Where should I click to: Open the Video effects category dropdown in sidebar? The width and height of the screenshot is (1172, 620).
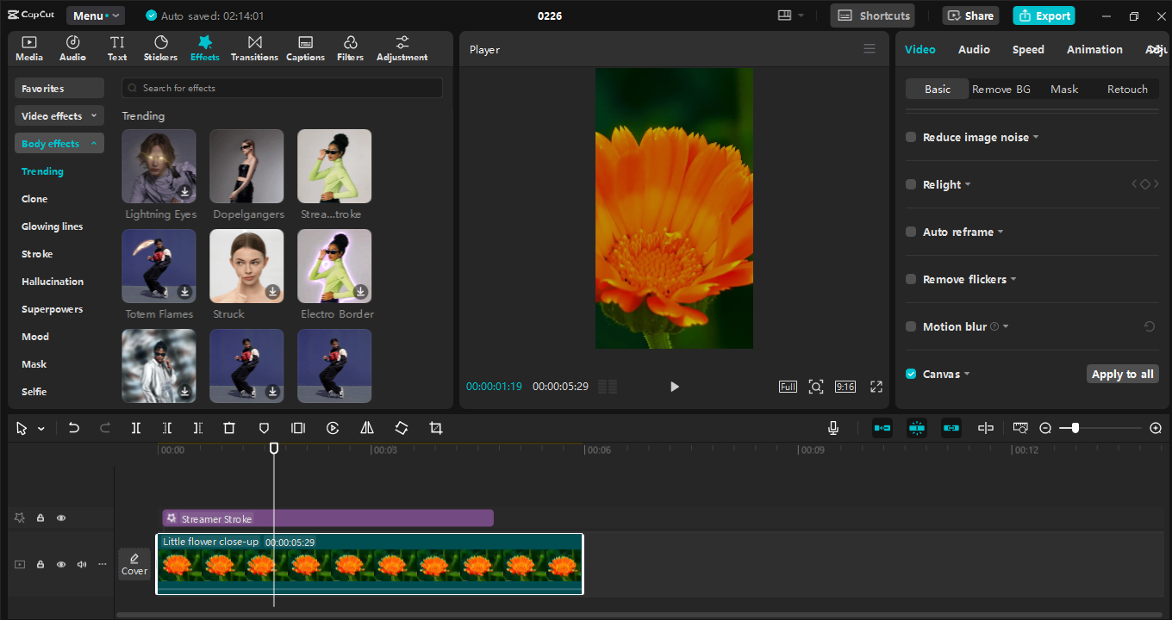pos(59,115)
